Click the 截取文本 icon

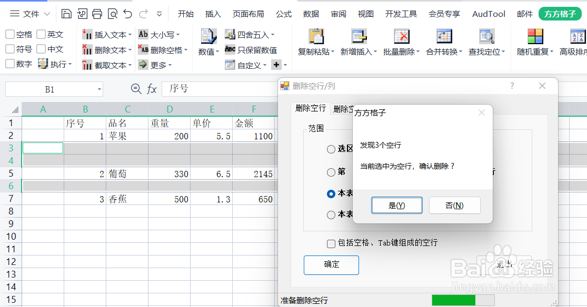point(87,65)
